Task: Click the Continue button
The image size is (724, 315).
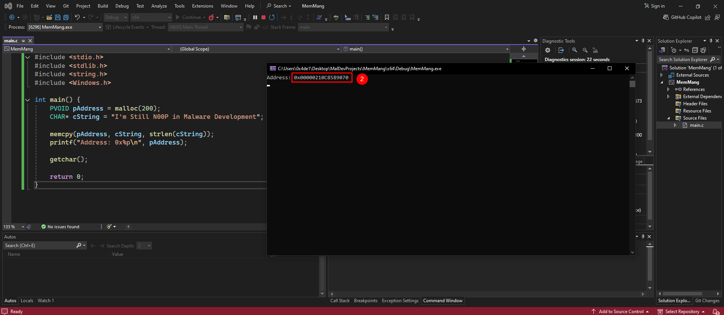Action: 188,17
